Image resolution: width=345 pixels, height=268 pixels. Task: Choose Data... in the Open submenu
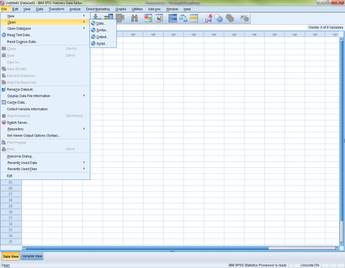(103, 23)
